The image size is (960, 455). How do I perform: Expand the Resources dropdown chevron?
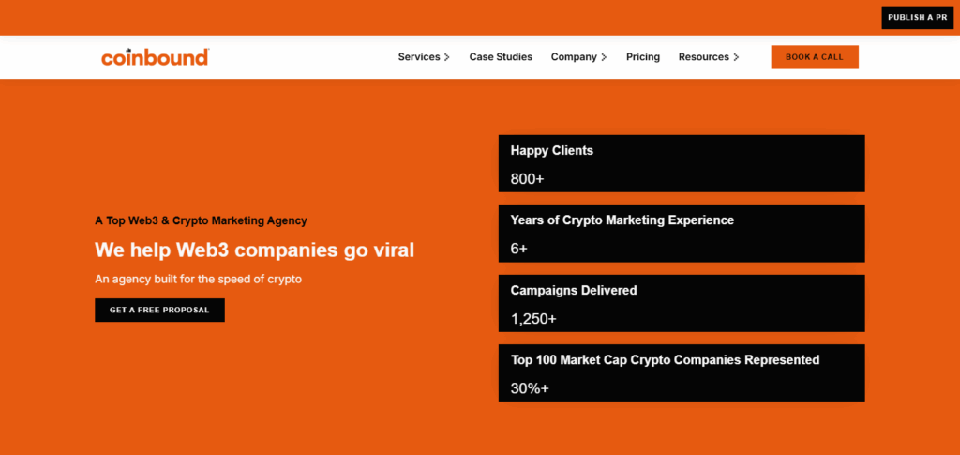point(736,57)
